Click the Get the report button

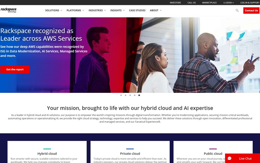[15, 69]
